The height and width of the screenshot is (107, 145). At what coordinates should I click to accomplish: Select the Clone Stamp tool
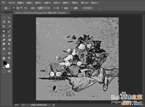tap(4, 35)
